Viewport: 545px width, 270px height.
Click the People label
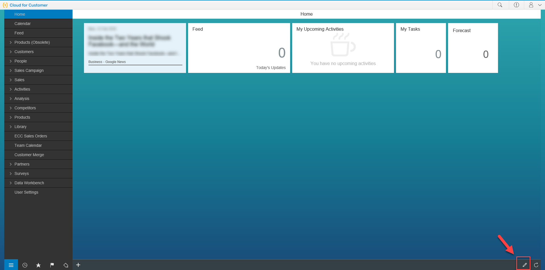click(20, 61)
